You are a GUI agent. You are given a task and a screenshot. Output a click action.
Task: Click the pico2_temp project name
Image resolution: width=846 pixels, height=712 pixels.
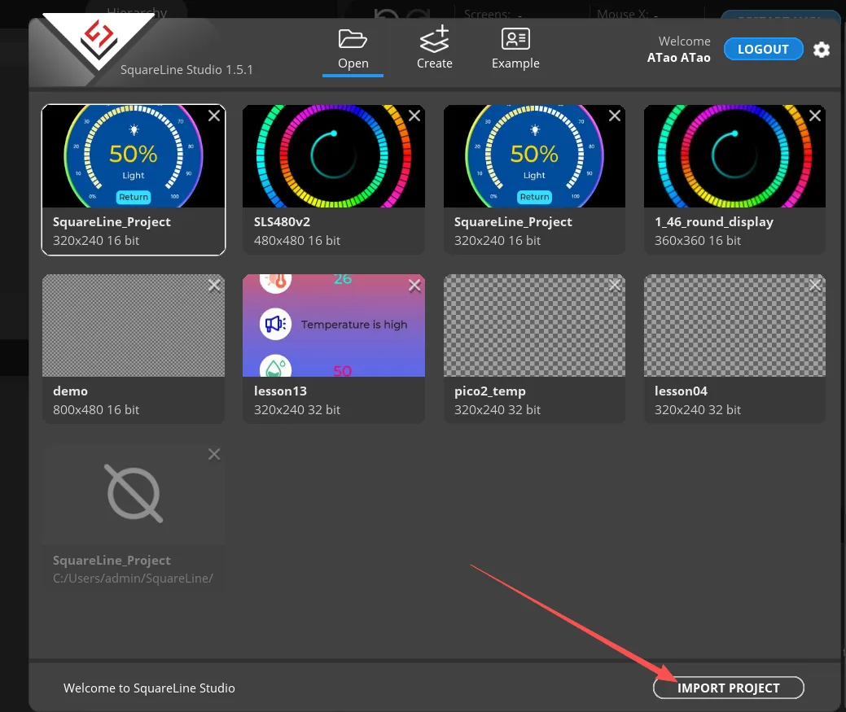pos(489,392)
